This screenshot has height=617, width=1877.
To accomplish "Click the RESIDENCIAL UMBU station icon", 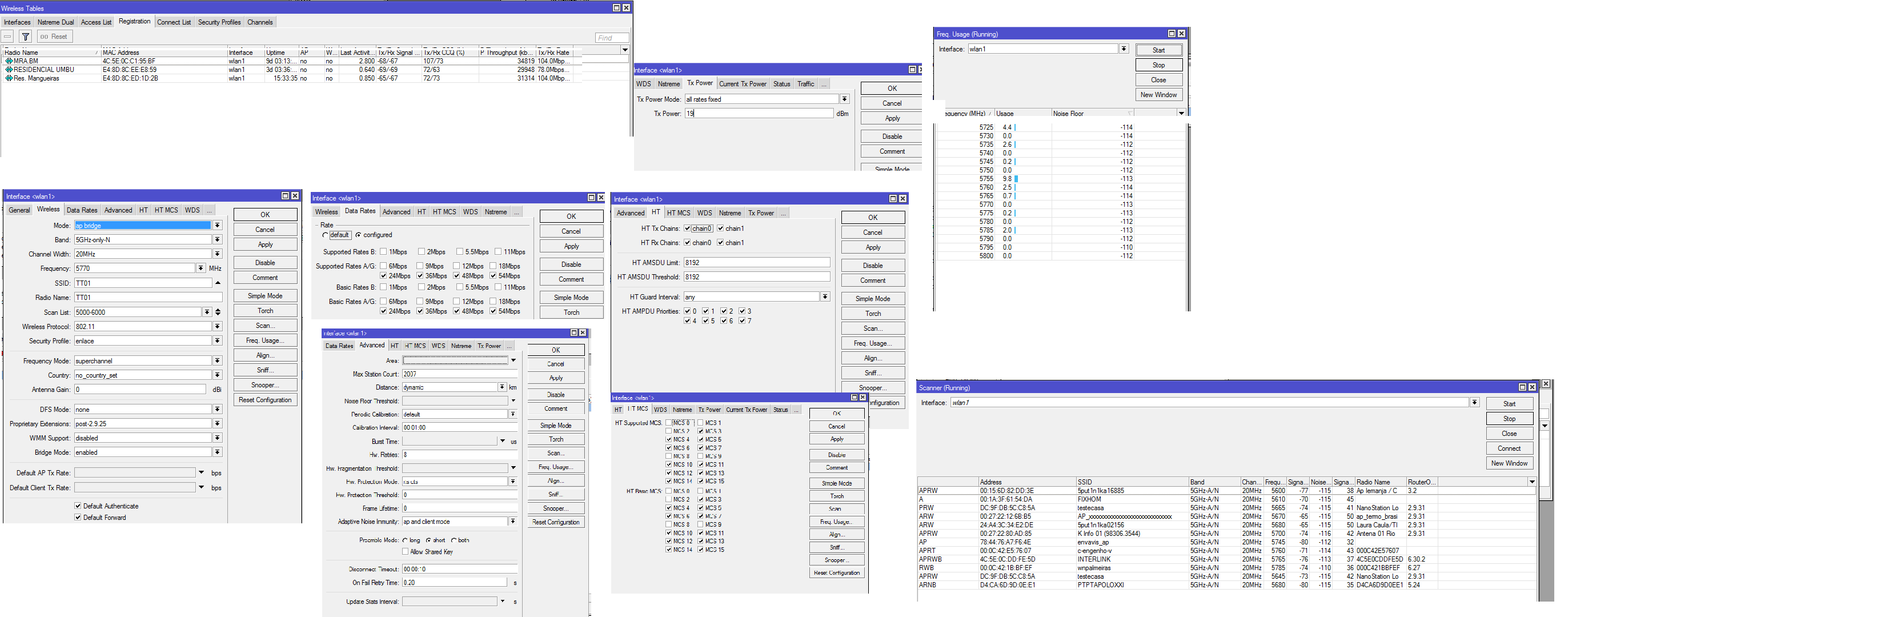I will (x=9, y=70).
